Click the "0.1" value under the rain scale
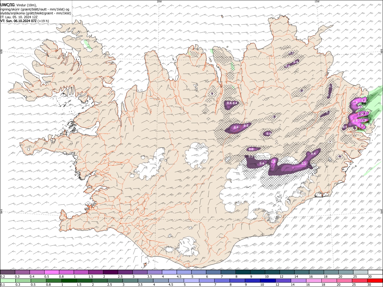 coord(2,285)
